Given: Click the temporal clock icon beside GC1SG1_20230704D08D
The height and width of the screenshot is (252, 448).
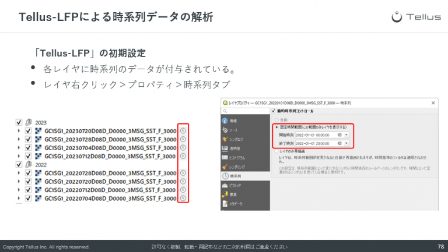Looking at the screenshot, I should pos(183,148).
